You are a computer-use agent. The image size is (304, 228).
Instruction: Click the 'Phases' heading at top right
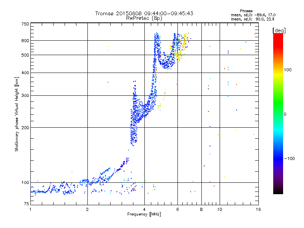pyautogui.click(x=246, y=11)
